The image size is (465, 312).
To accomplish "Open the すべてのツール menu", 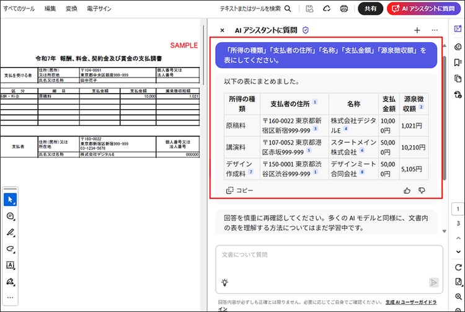I will (x=19, y=9).
